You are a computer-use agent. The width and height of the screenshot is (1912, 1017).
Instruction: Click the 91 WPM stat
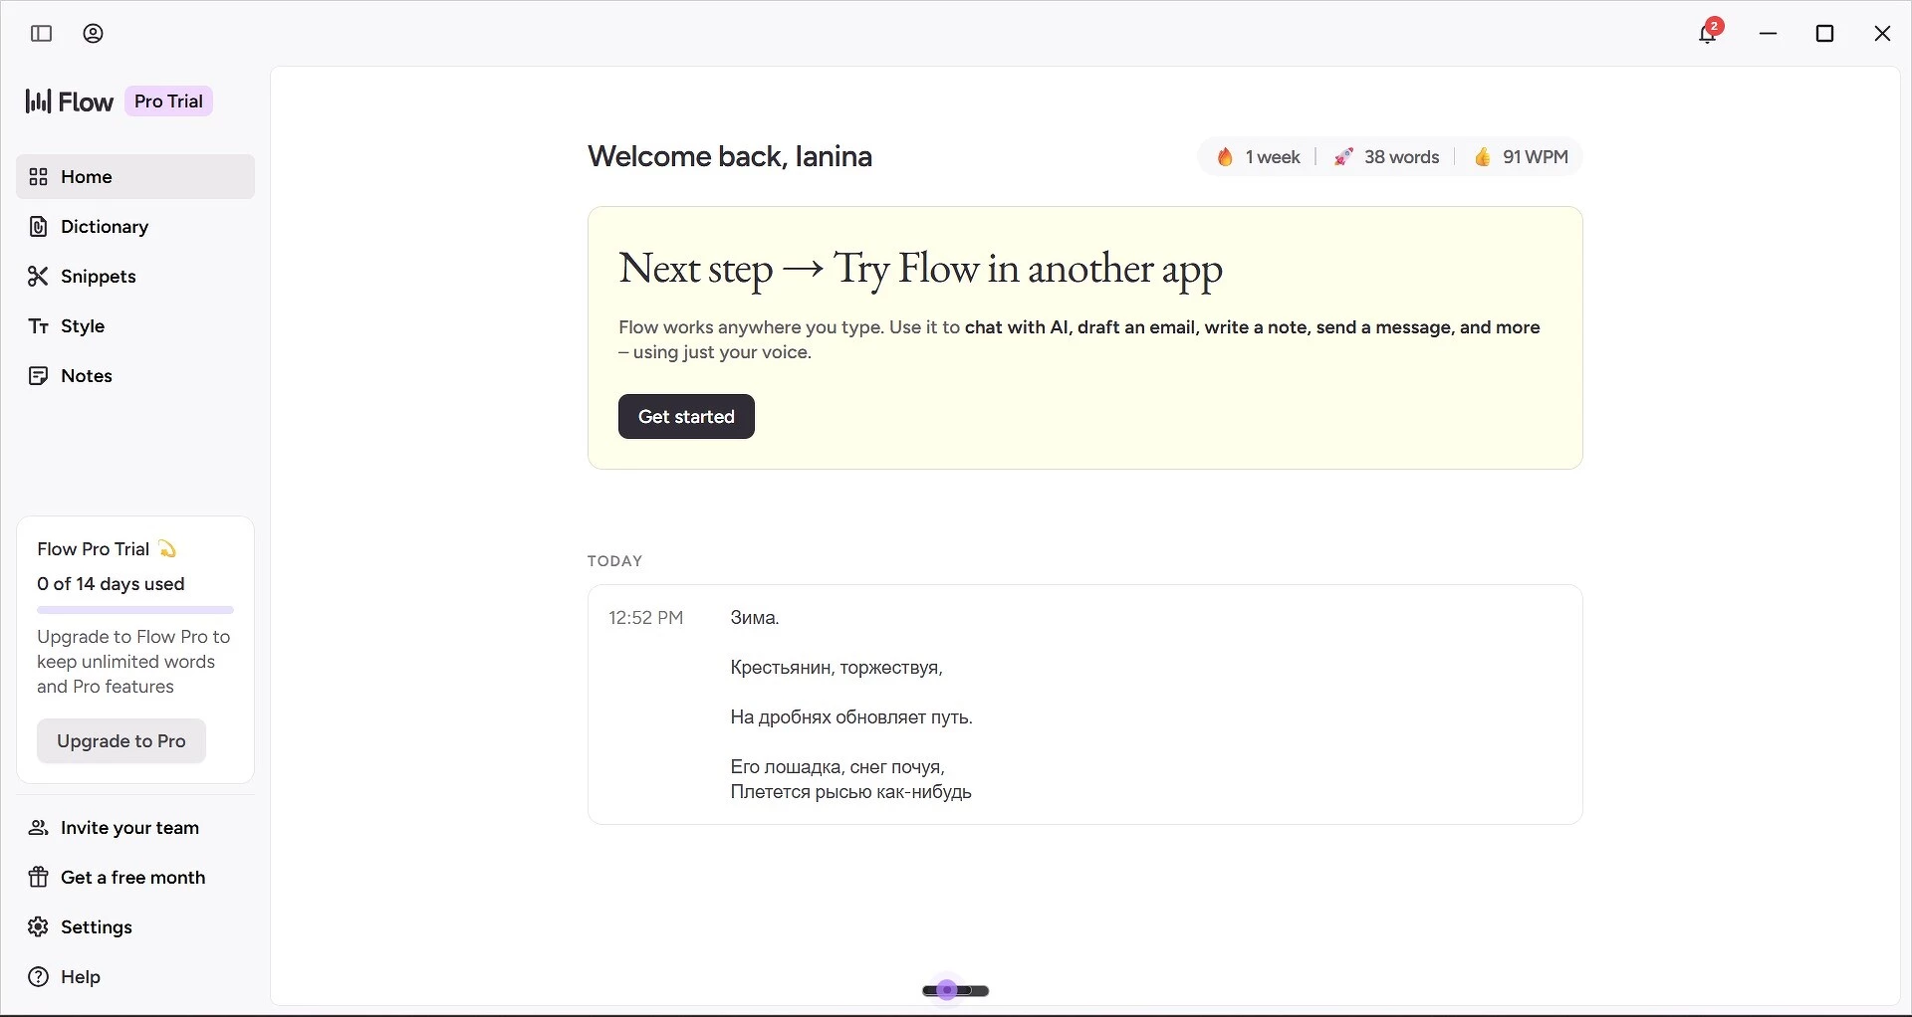pos(1522,157)
